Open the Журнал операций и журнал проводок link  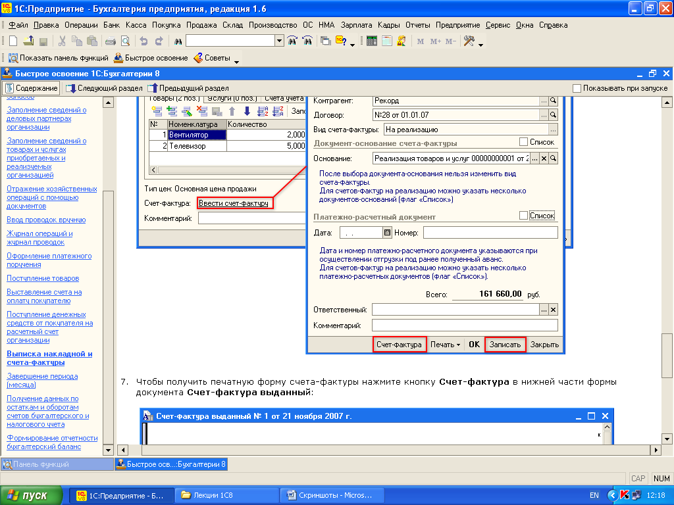point(39,238)
